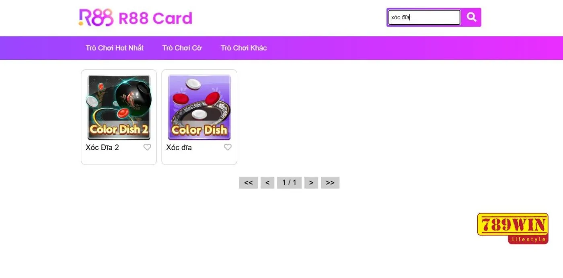Open the Trò Chơi Hot Nhất menu
563x278 pixels.
coord(115,48)
